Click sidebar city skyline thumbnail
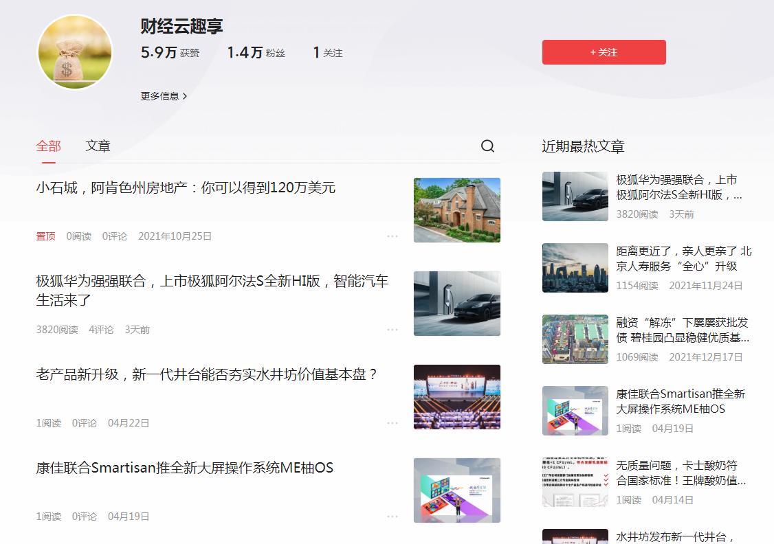774x544 pixels. (575, 268)
